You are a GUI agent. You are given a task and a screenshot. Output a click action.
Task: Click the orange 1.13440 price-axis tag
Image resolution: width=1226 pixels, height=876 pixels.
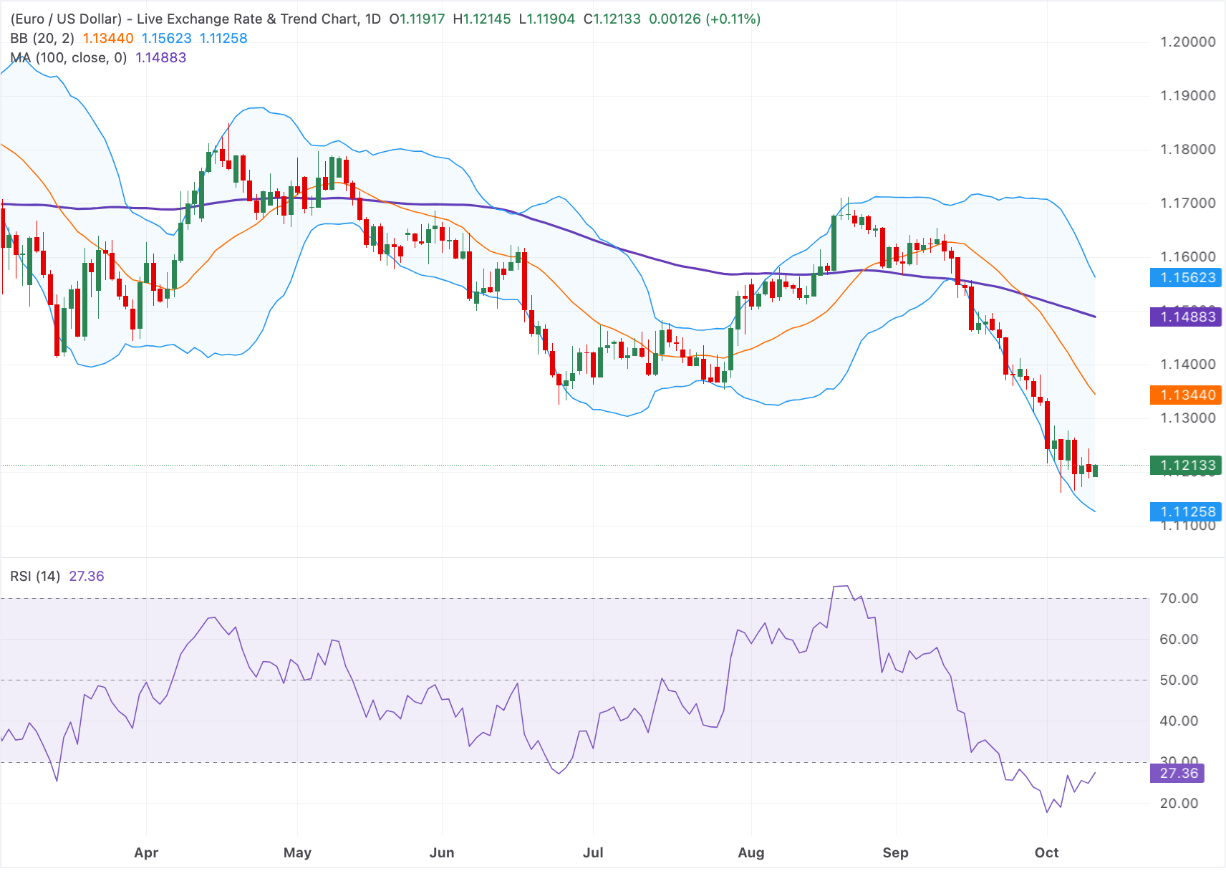tap(1185, 395)
